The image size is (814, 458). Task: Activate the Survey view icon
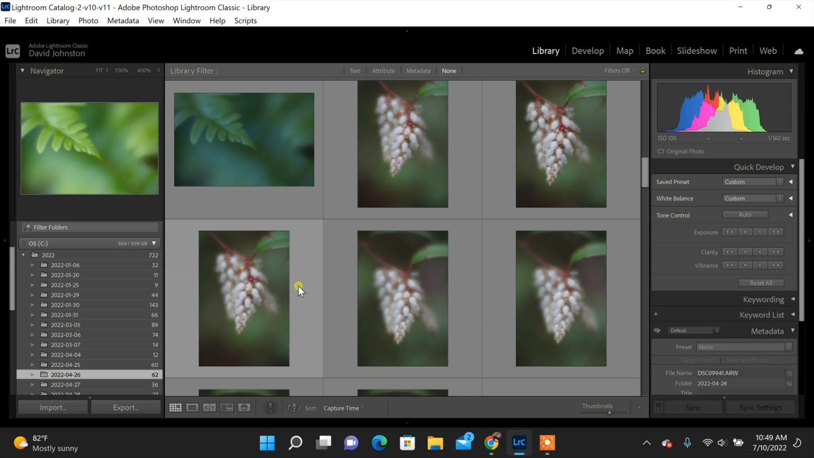coord(226,407)
